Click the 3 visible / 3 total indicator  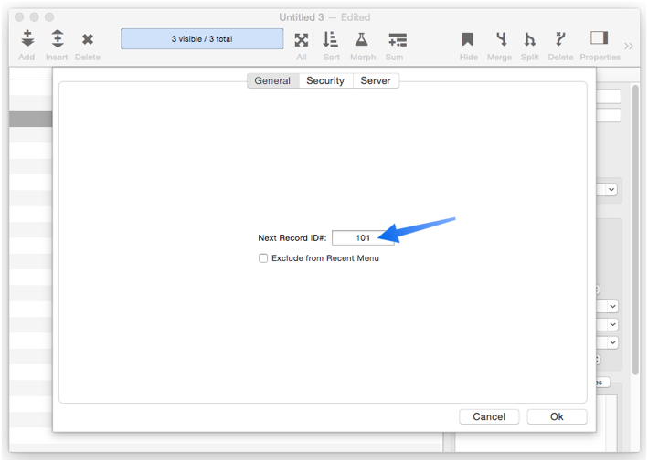202,39
